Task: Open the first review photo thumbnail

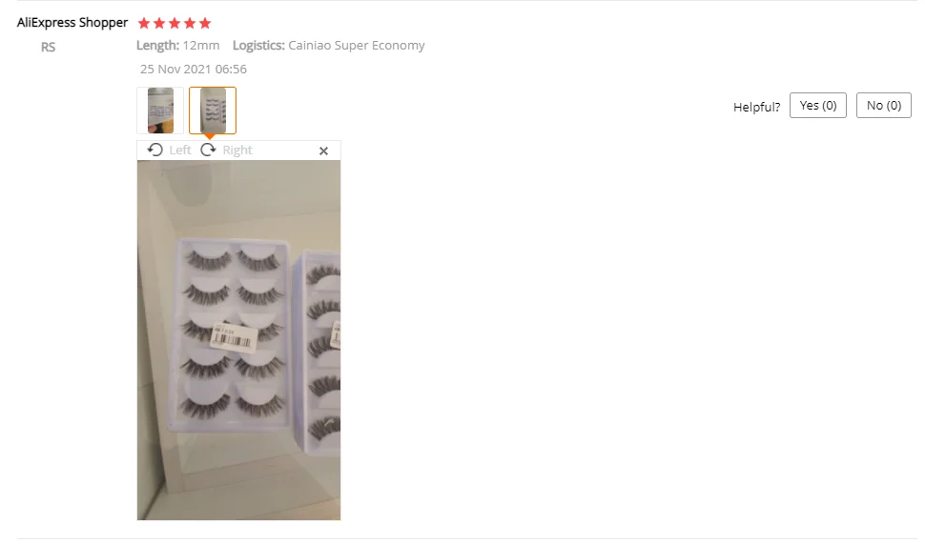Action: 160,111
